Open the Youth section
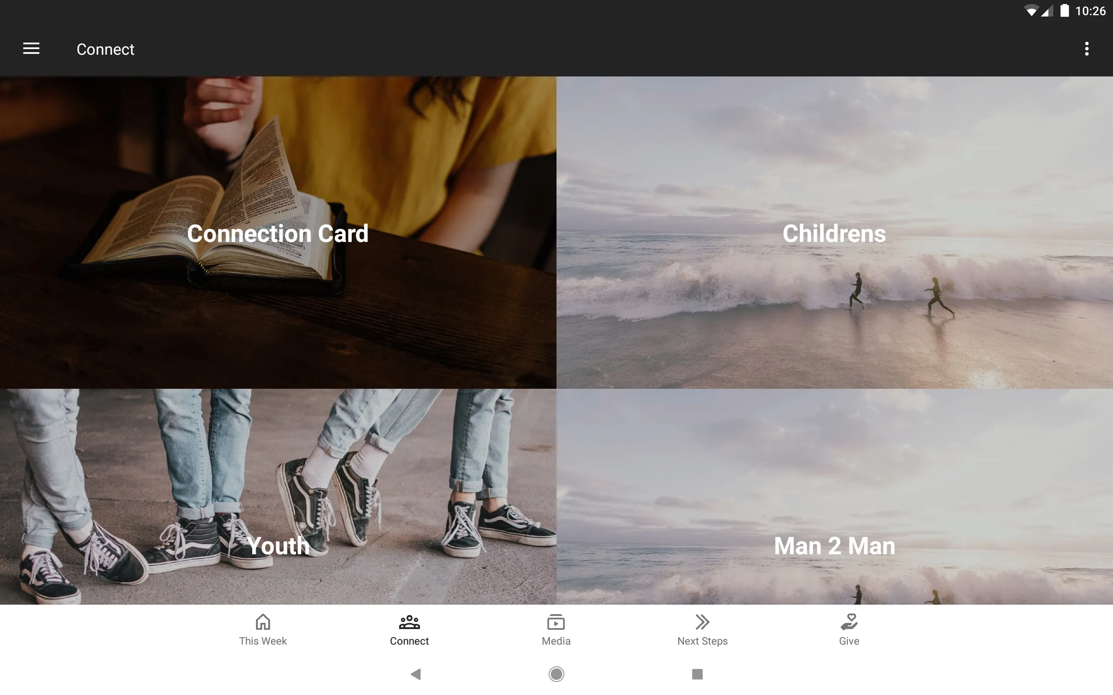Screen dimensions: 1113x695 point(278,544)
